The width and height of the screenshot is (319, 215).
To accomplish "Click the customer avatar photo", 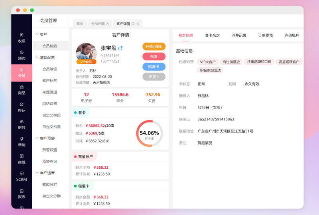I will (86, 52).
